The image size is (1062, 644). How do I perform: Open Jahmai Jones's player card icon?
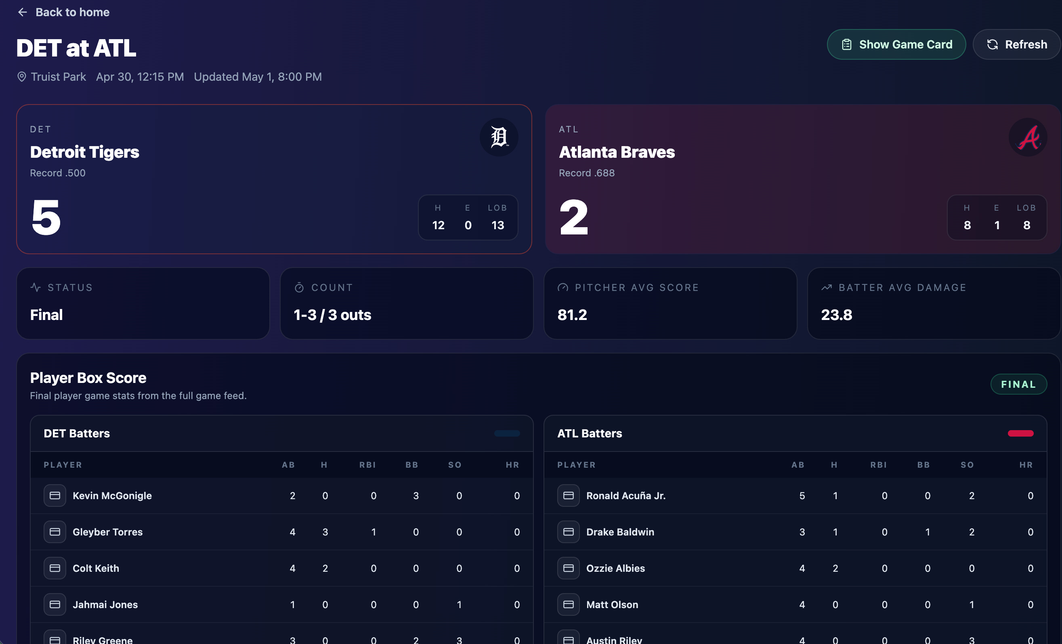(x=55, y=604)
